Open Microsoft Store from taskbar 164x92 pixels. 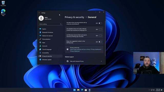click(86, 90)
